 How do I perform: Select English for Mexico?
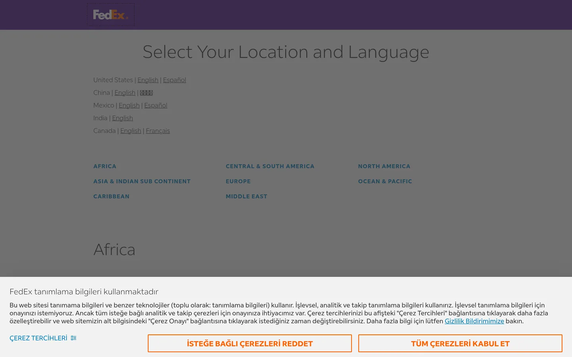[129, 106]
